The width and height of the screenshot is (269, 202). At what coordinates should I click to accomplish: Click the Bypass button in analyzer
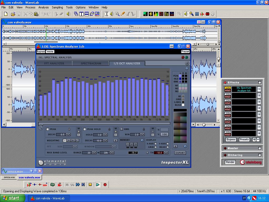[41, 52]
